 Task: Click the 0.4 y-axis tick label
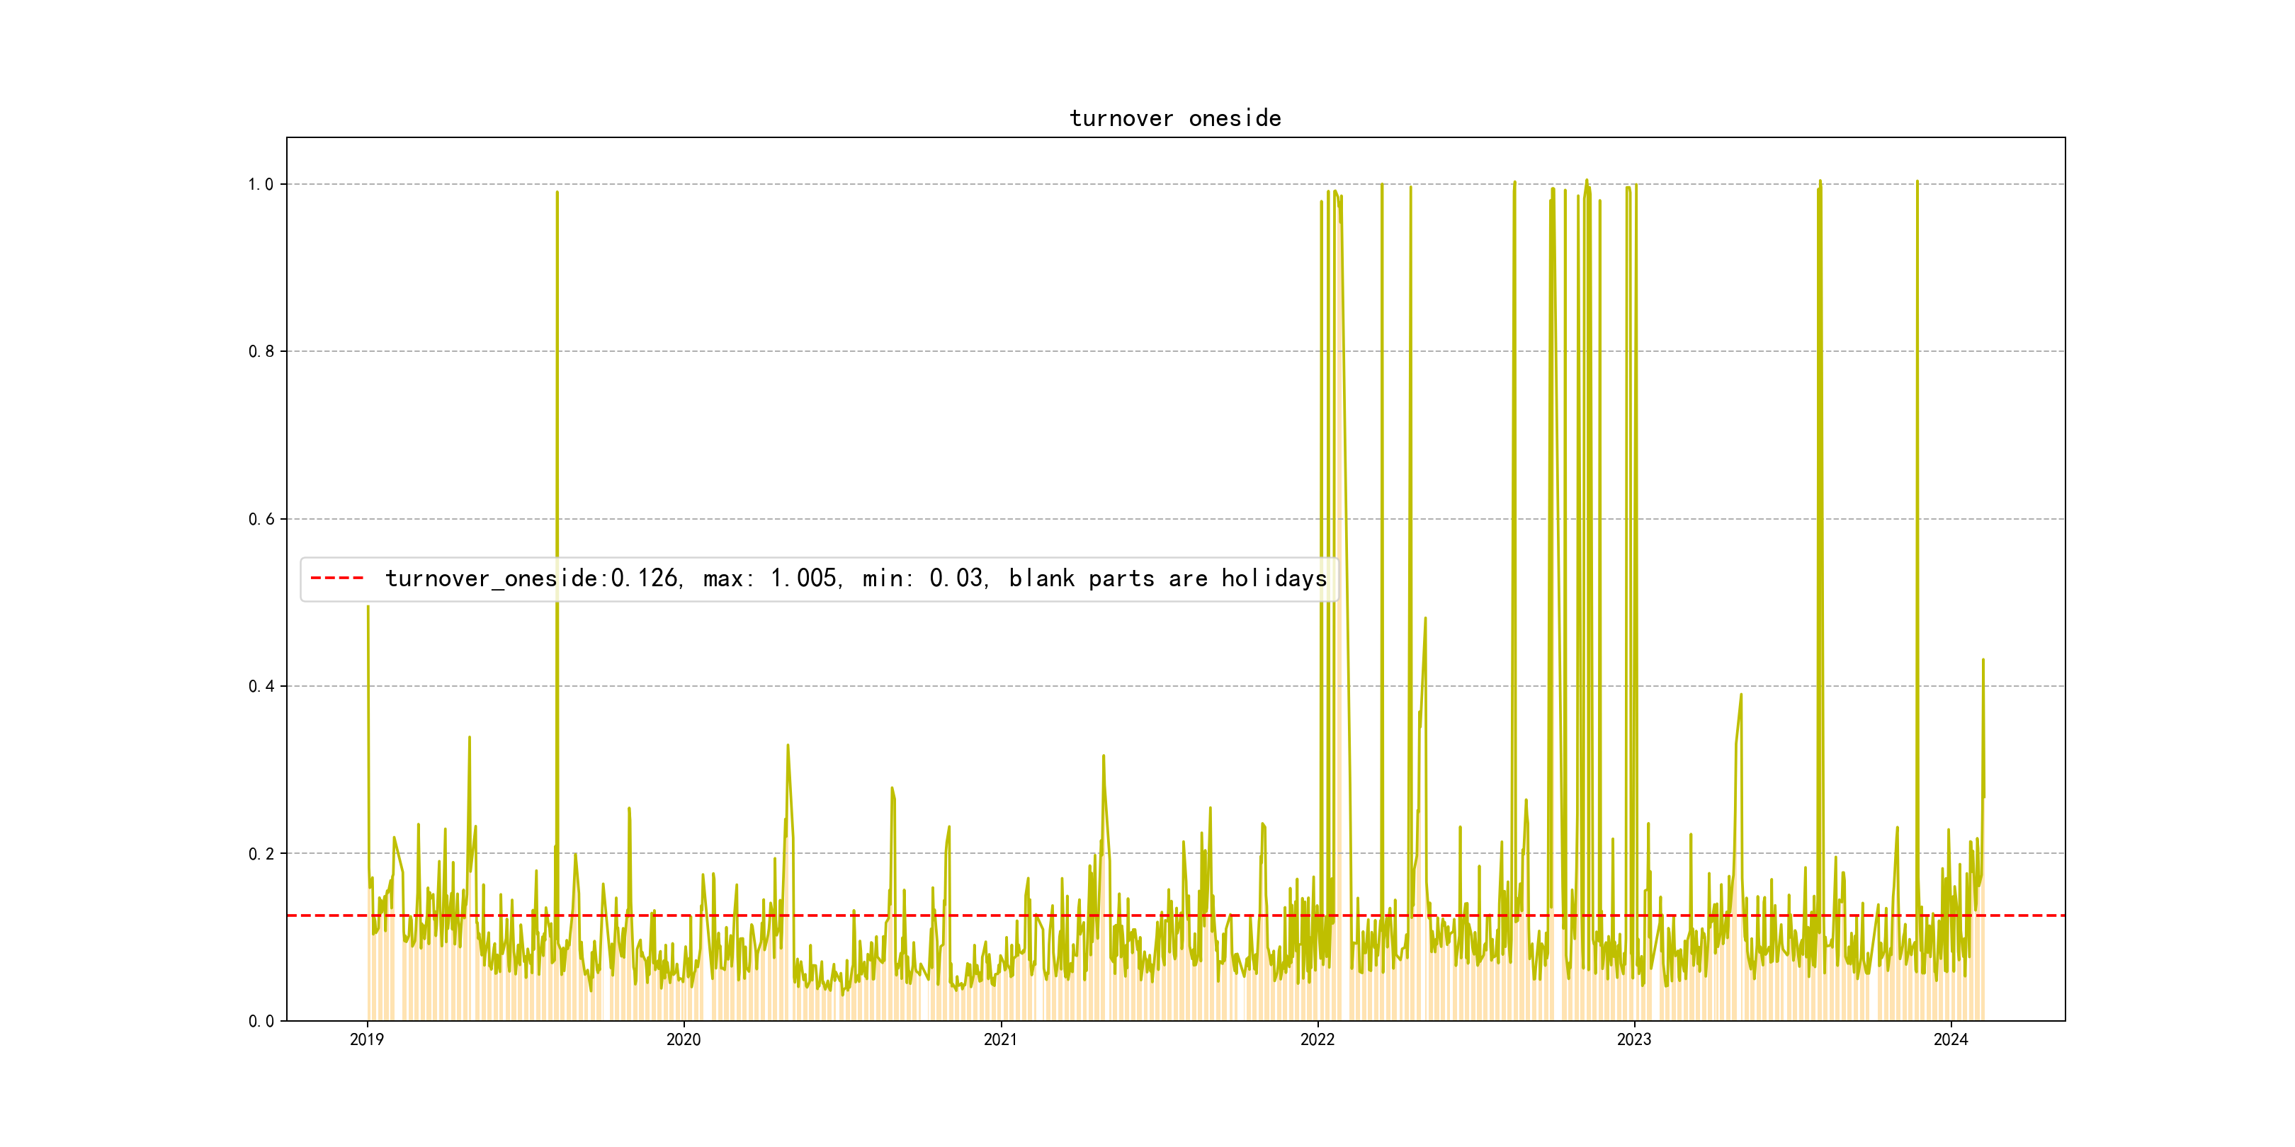(260, 687)
